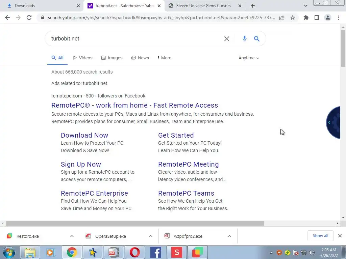Click the horizontal page scrollbar
The height and width of the screenshot is (259, 346).
pyautogui.click(x=135, y=224)
